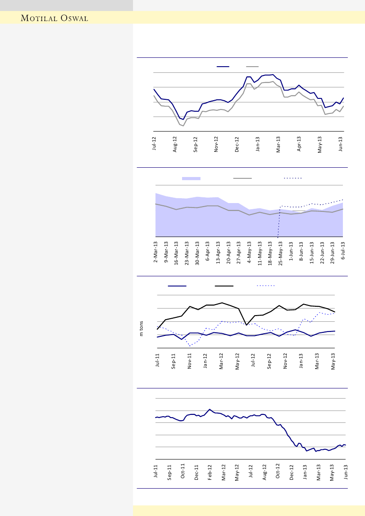Select the black legend line in third chart
Viewport: 365px width, 516px height.
pyautogui.click(x=224, y=286)
